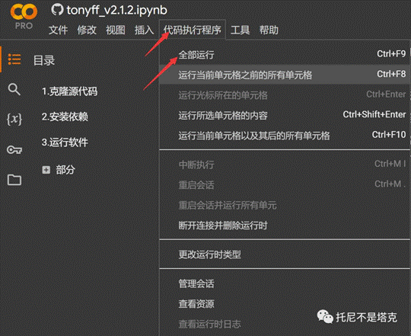Click the tonyff_v2.1.2.ipynb notebook title
Screen dimensions: 411x336
click(x=116, y=11)
